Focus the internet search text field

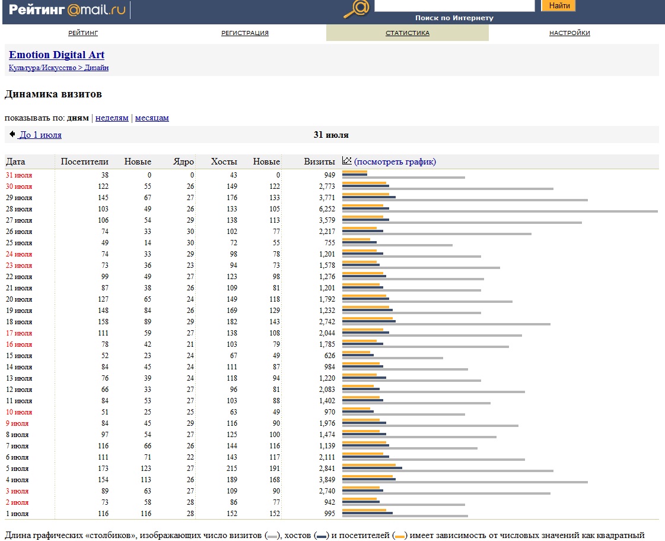(454, 5)
